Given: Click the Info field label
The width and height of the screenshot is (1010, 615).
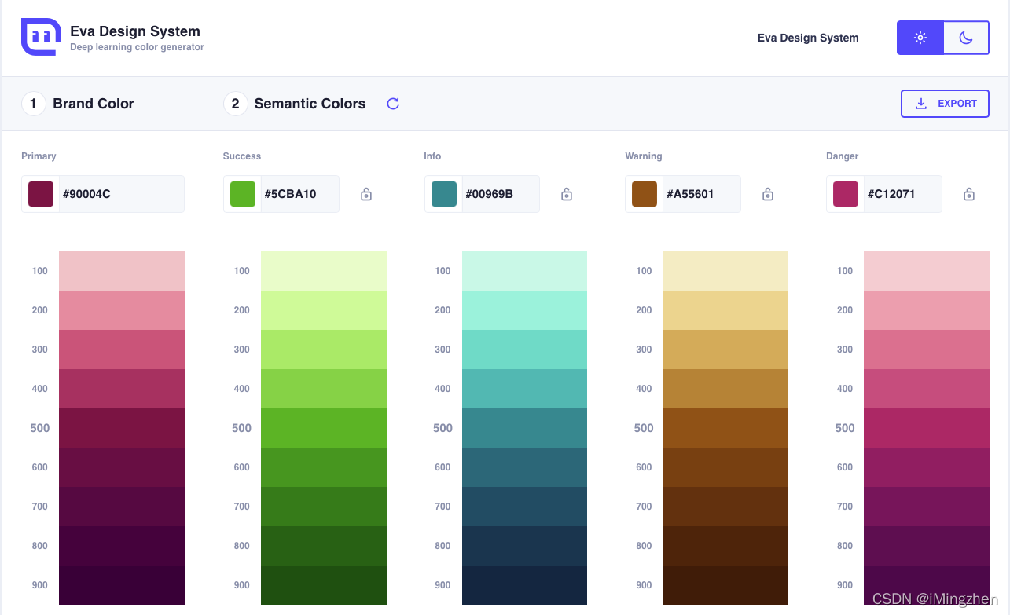Looking at the screenshot, I should pos(432,156).
